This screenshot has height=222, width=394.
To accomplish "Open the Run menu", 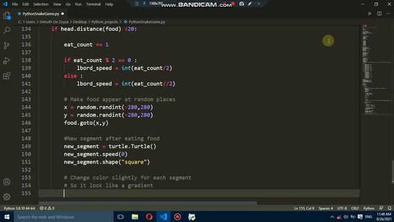I will [78, 4].
